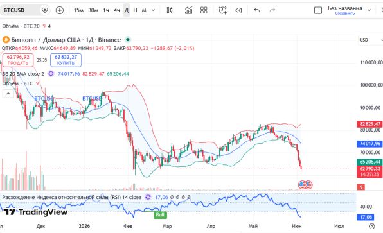This screenshot has height=233, width=383.
Task: Click the diamond icon next to BTCUSD
Action: point(45,10)
